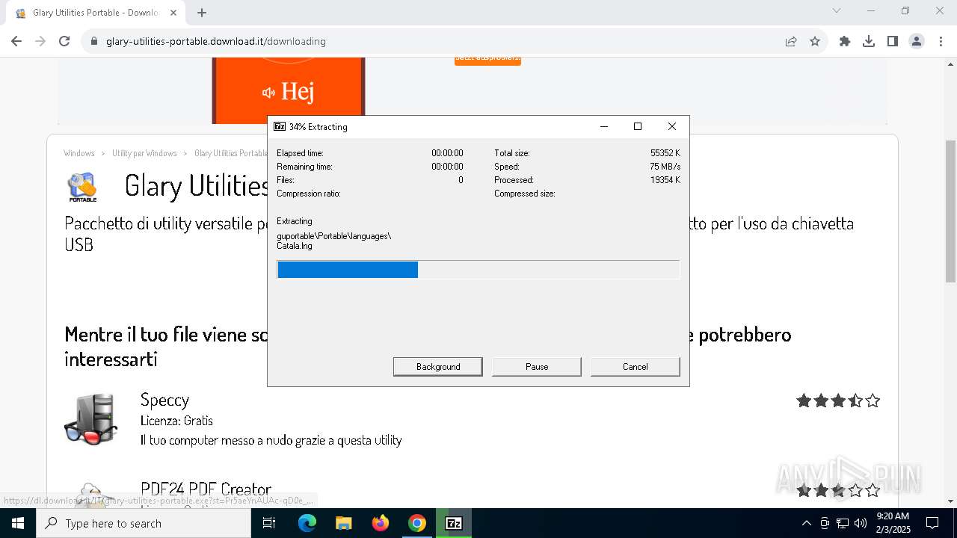Screen dimensions: 957x538
Task: Open the share page icon in address bar
Action: 791,41
